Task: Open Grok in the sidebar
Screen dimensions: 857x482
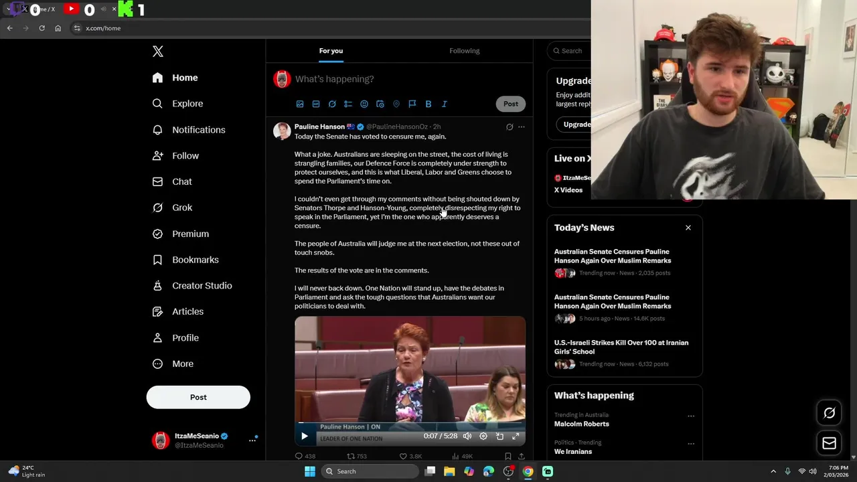Action: tap(172, 208)
